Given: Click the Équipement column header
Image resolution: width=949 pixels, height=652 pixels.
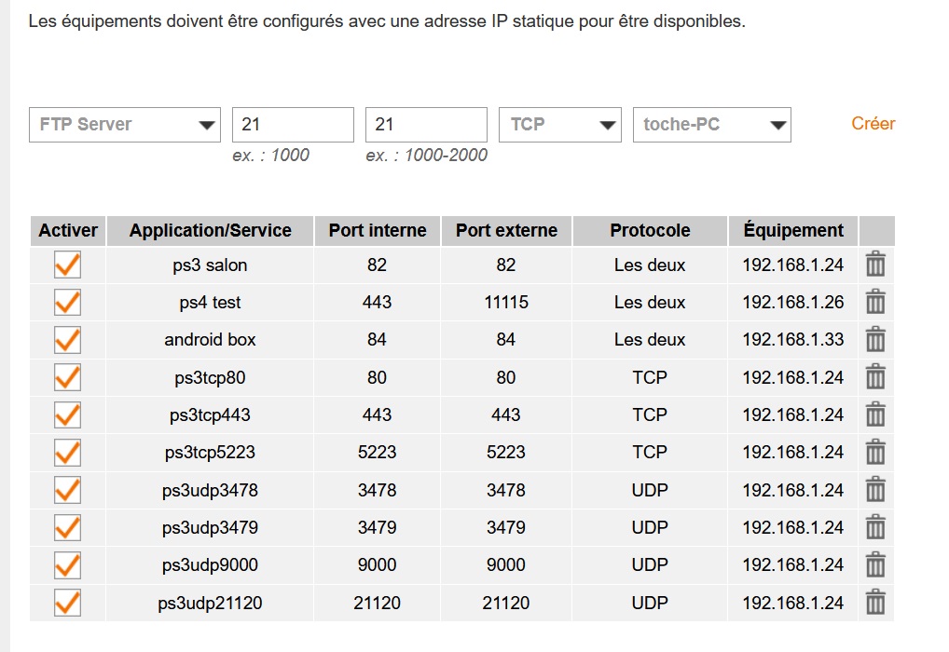Looking at the screenshot, I should click(793, 231).
